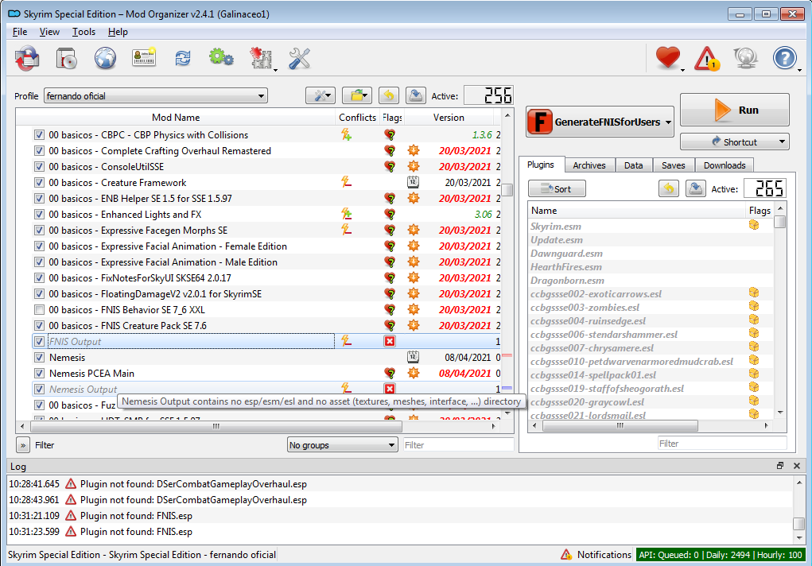The image size is (812, 566).
Task: Click the plugin list Filter field
Action: coord(722,444)
